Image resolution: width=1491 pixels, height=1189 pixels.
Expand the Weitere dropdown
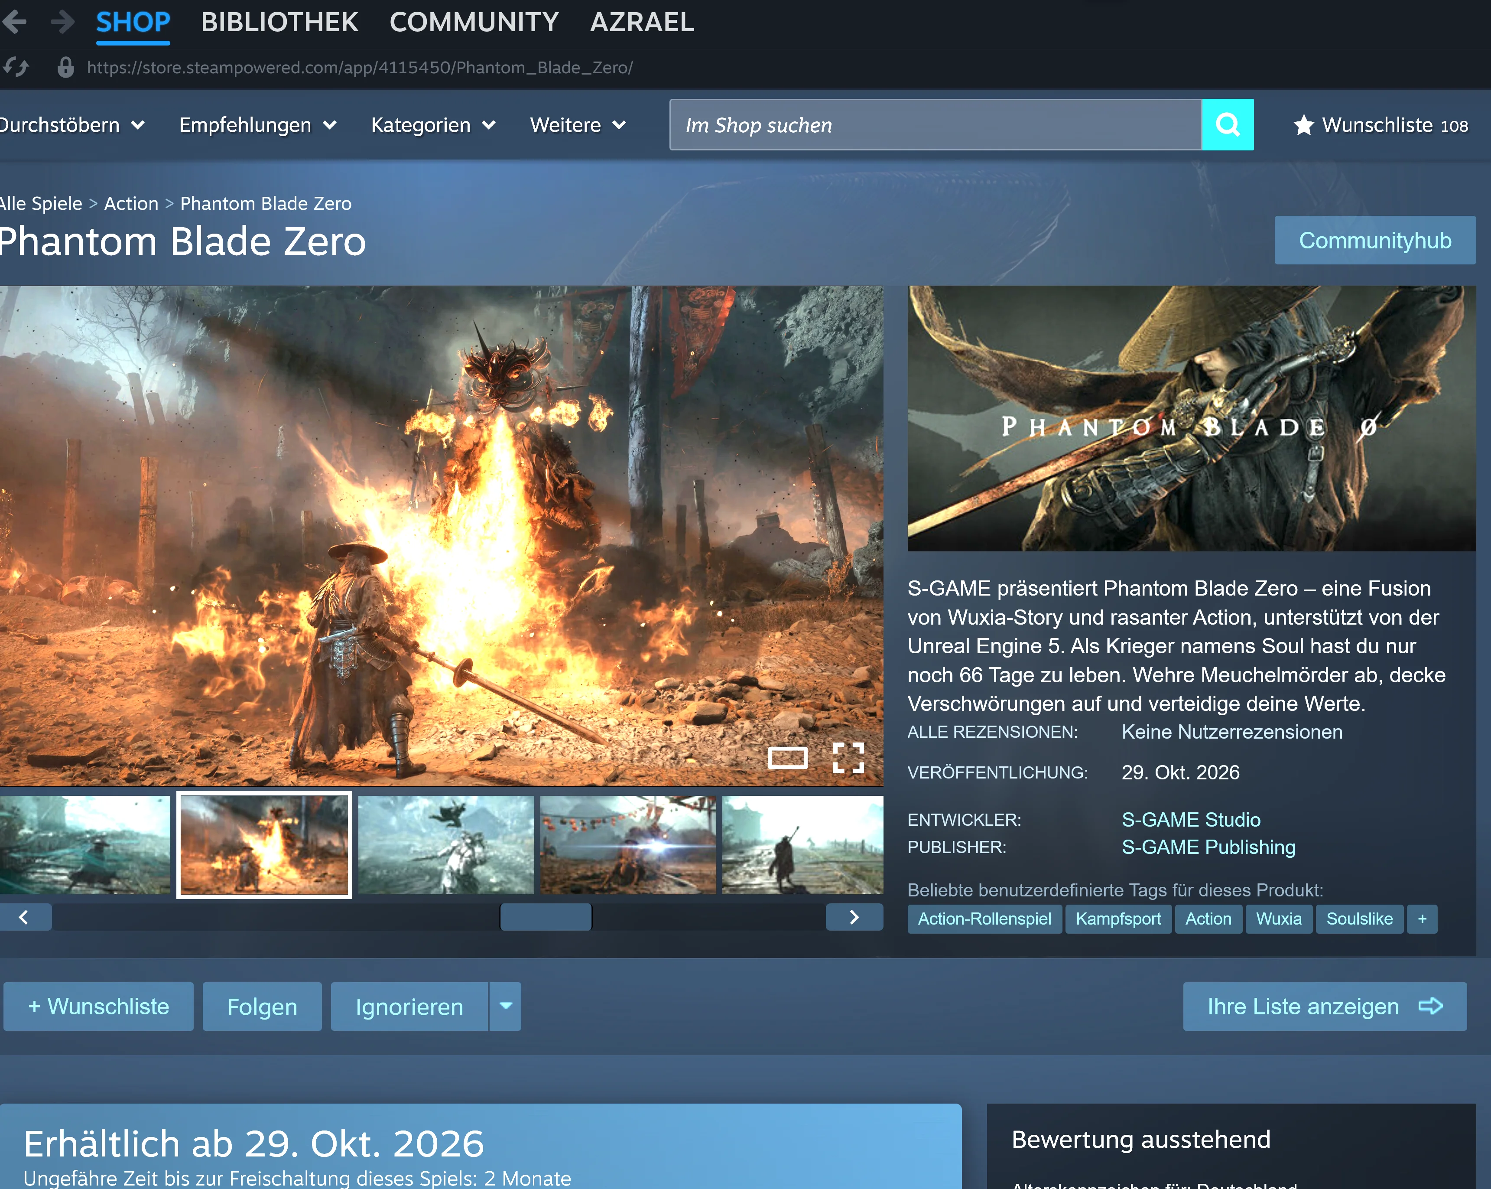point(578,125)
